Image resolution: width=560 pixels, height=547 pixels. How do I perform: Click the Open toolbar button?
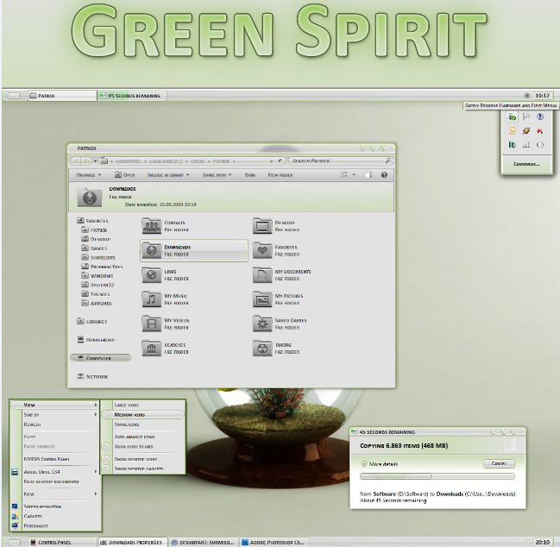click(124, 175)
